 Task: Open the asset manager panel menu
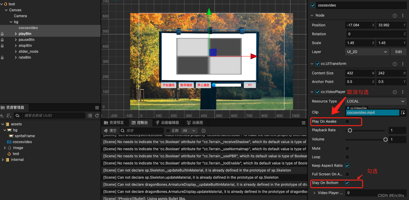tap(97, 108)
